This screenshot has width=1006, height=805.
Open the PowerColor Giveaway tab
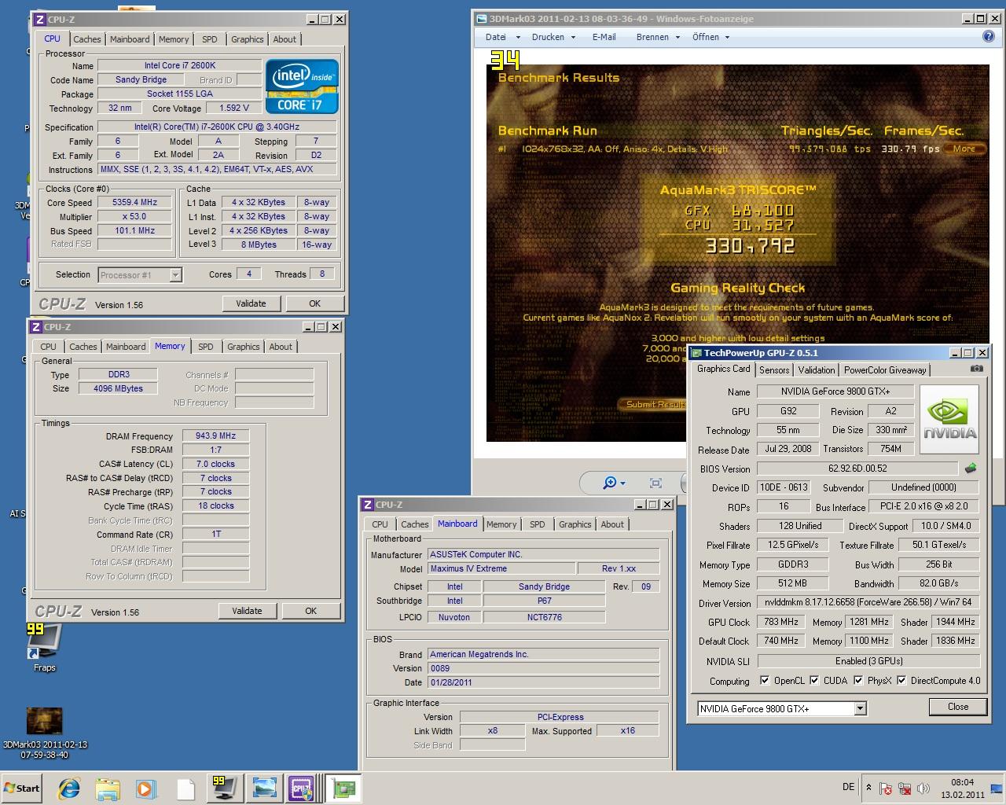point(885,369)
